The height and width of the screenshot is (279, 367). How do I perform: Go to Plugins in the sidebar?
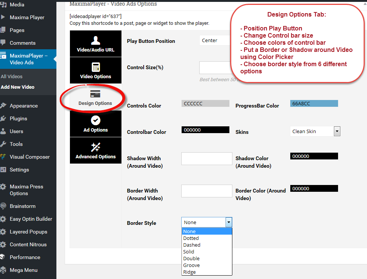[18, 119]
